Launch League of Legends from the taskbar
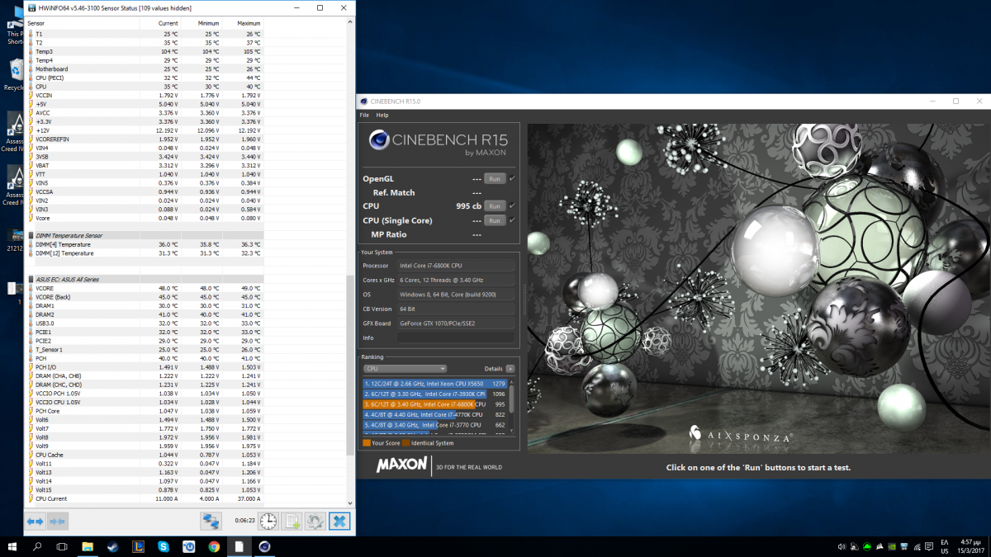Screen dimensions: 991x557 tap(138, 546)
